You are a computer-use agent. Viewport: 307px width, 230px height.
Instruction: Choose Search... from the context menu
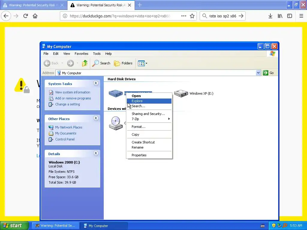tap(149, 106)
